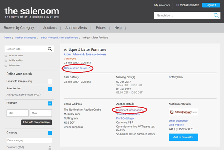Image resolution: width=224 pixels, height=150 pixels.
Task: Click Print Catalogue link
Action: point(125,118)
